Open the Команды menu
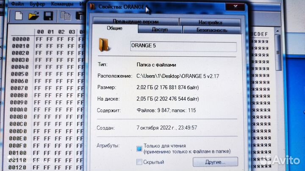 click(62, 4)
